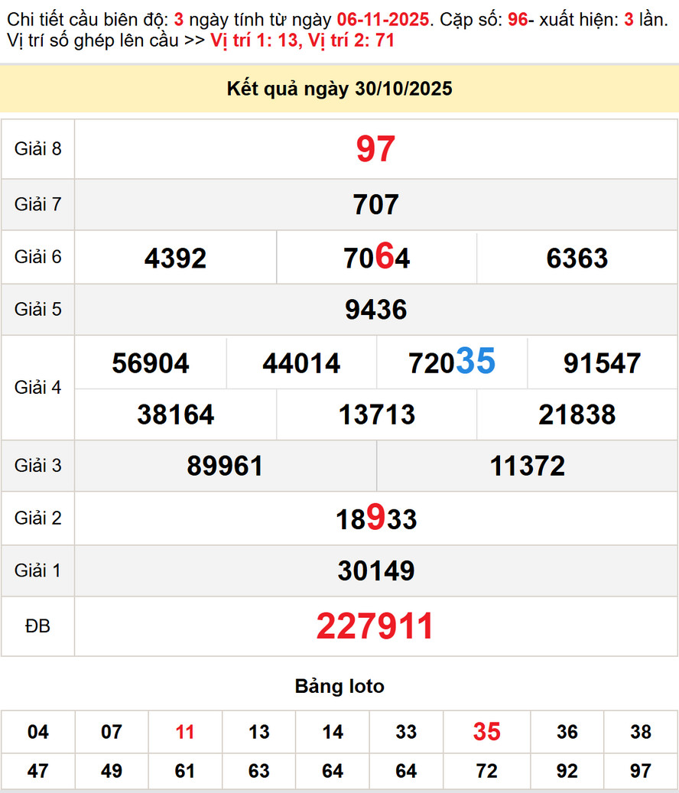Select the Giải 7 result 707
This screenshot has width=679, height=793.
coord(375,205)
